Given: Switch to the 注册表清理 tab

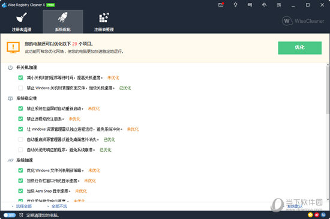Looking at the screenshot, I should point(22,22).
